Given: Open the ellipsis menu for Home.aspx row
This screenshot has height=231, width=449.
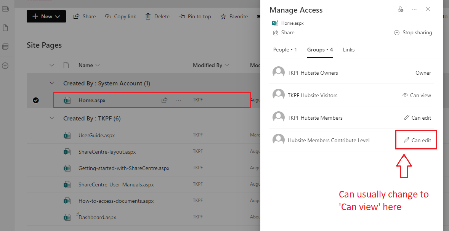Looking at the screenshot, I should click(178, 99).
